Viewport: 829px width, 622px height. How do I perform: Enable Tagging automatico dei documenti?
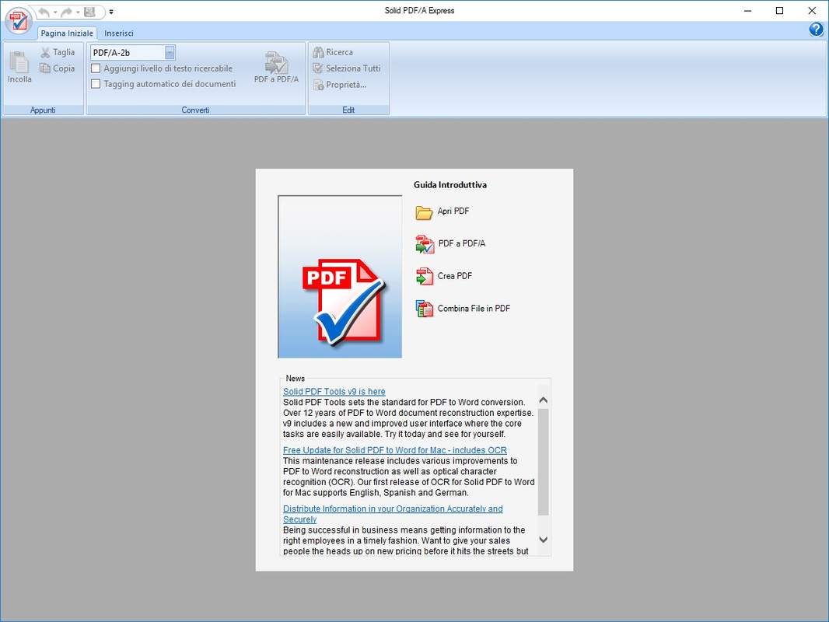[96, 83]
